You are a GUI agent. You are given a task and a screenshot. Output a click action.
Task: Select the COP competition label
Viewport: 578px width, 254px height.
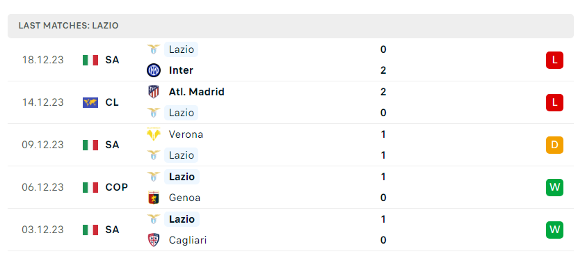pos(116,187)
